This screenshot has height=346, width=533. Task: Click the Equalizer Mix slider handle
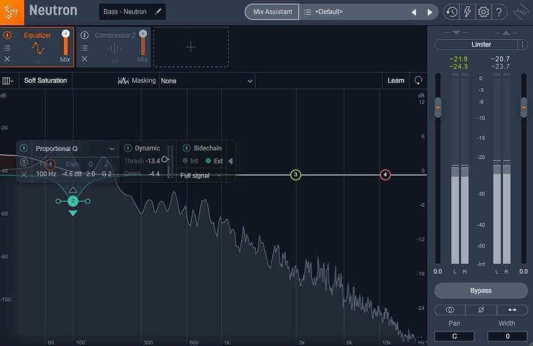click(x=65, y=33)
